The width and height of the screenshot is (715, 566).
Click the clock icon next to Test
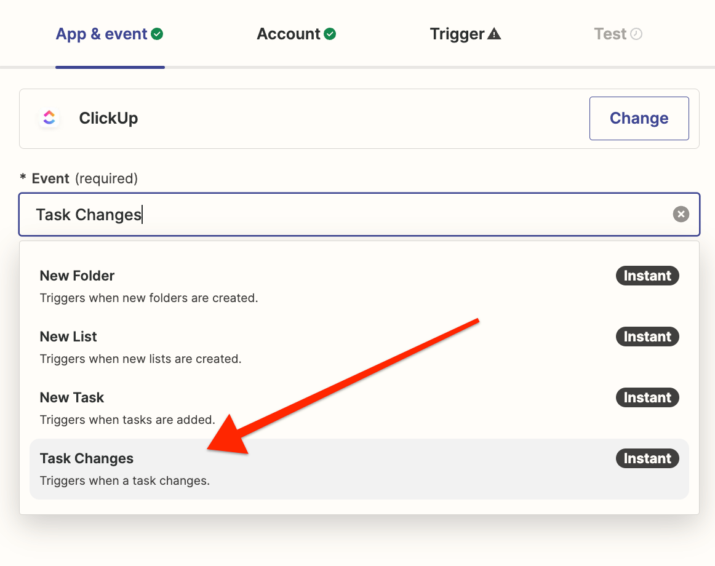point(636,34)
